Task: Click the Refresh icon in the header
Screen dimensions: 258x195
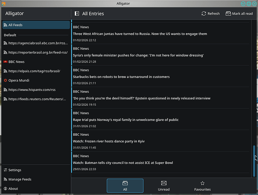Action: click(x=204, y=14)
